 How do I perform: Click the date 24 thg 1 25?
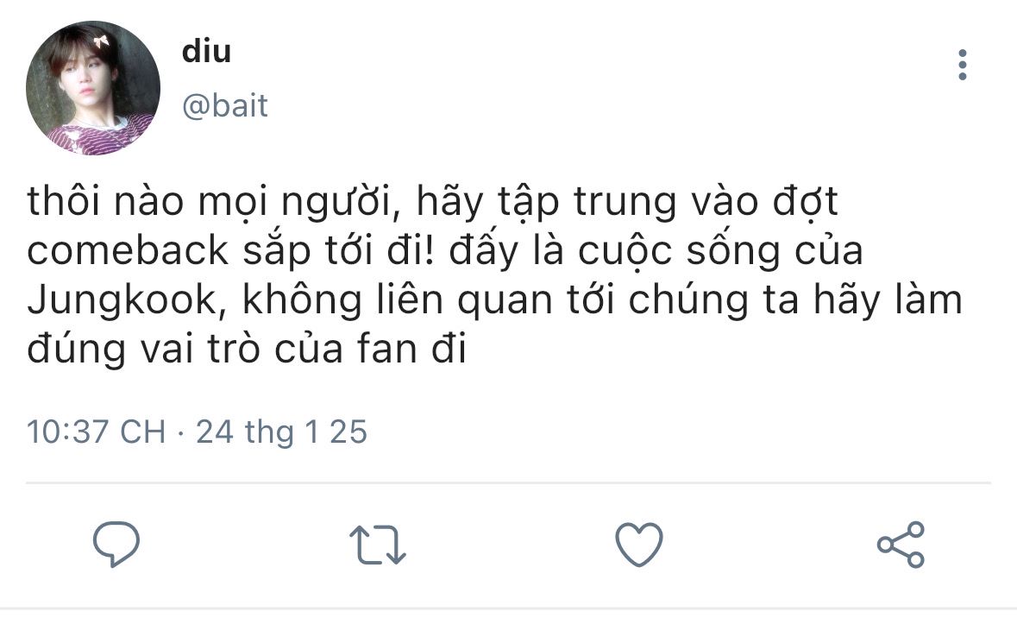tap(281, 432)
